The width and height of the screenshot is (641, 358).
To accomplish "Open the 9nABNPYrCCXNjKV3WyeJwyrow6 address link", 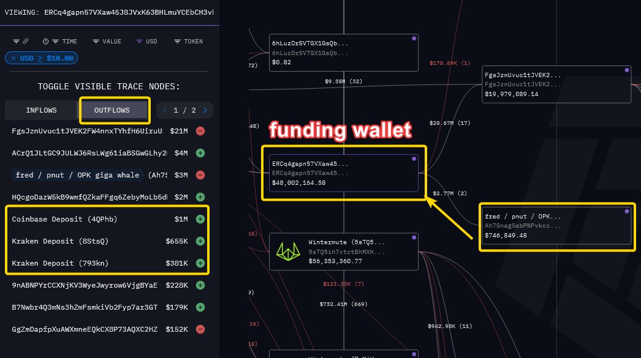I will pos(85,285).
